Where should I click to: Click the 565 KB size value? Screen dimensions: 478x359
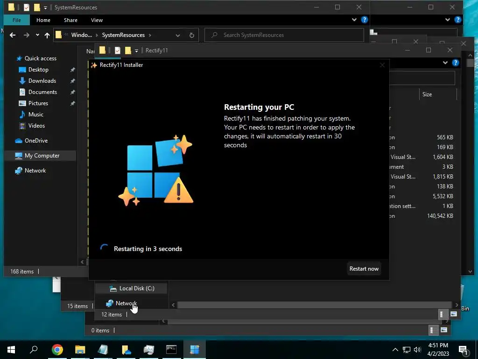pos(445,137)
